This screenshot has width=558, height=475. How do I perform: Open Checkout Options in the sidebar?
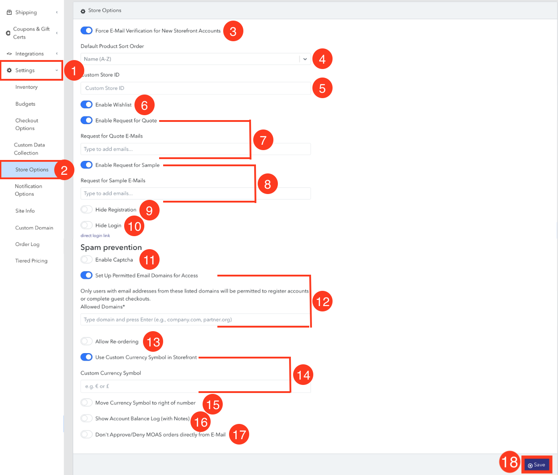[x=27, y=125]
